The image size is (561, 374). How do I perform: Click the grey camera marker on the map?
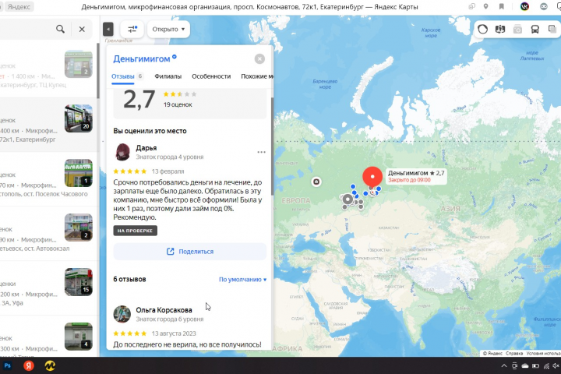point(316,182)
